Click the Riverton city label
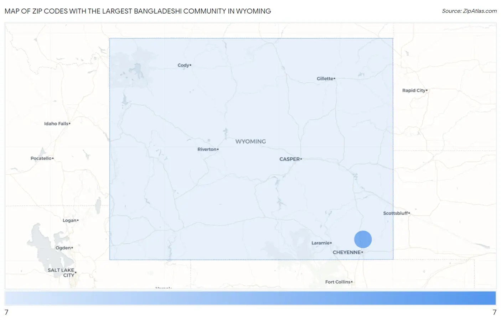501x320 pixels. pos(208,149)
